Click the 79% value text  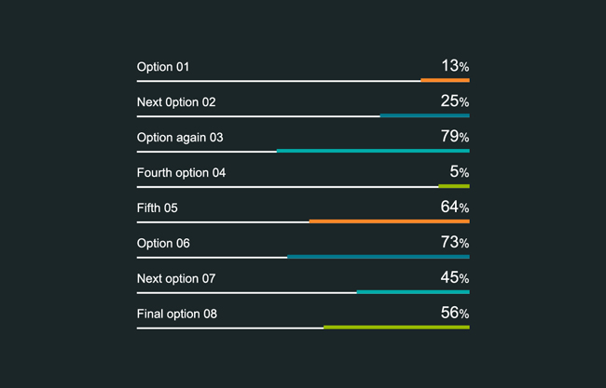(x=455, y=136)
